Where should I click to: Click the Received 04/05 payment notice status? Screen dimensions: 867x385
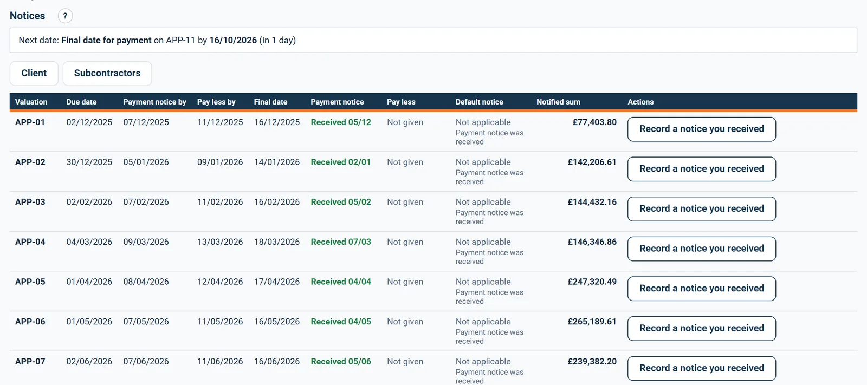click(341, 322)
